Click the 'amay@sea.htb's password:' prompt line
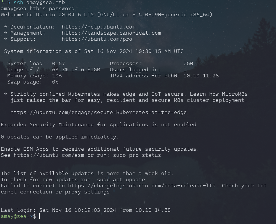 [39, 9]
